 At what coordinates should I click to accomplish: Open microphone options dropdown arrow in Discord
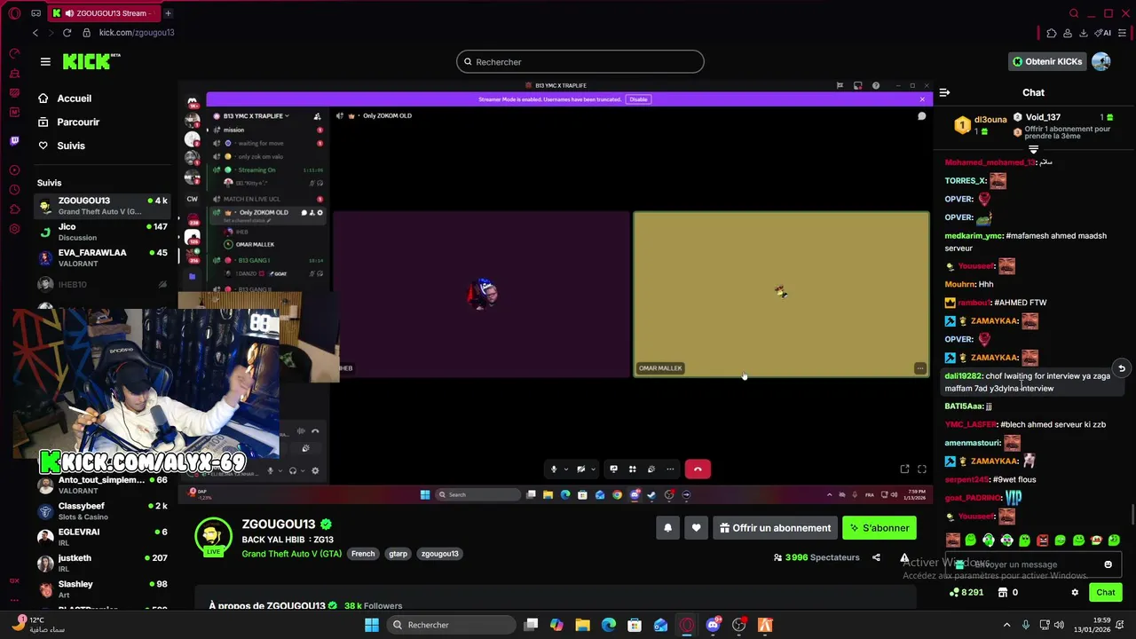565,469
